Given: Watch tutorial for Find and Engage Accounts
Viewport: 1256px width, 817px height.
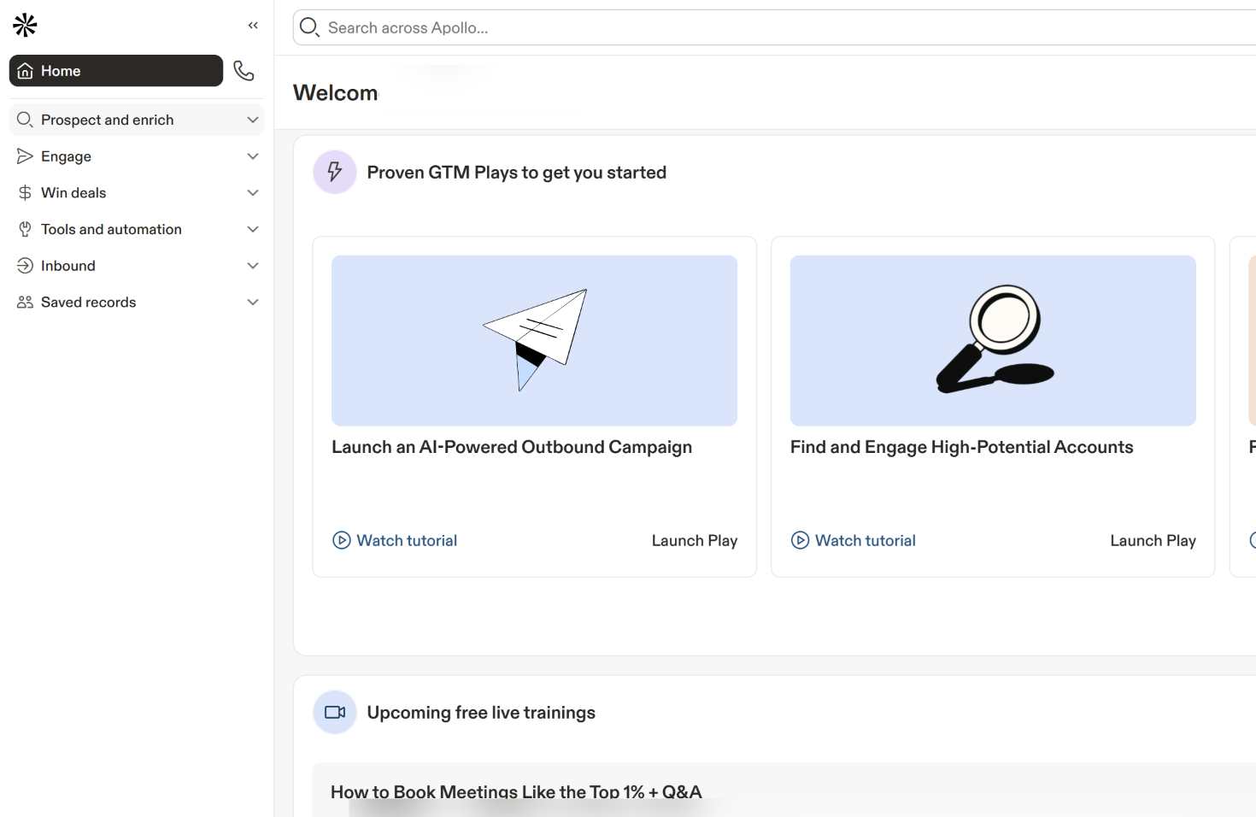Looking at the screenshot, I should 865,540.
